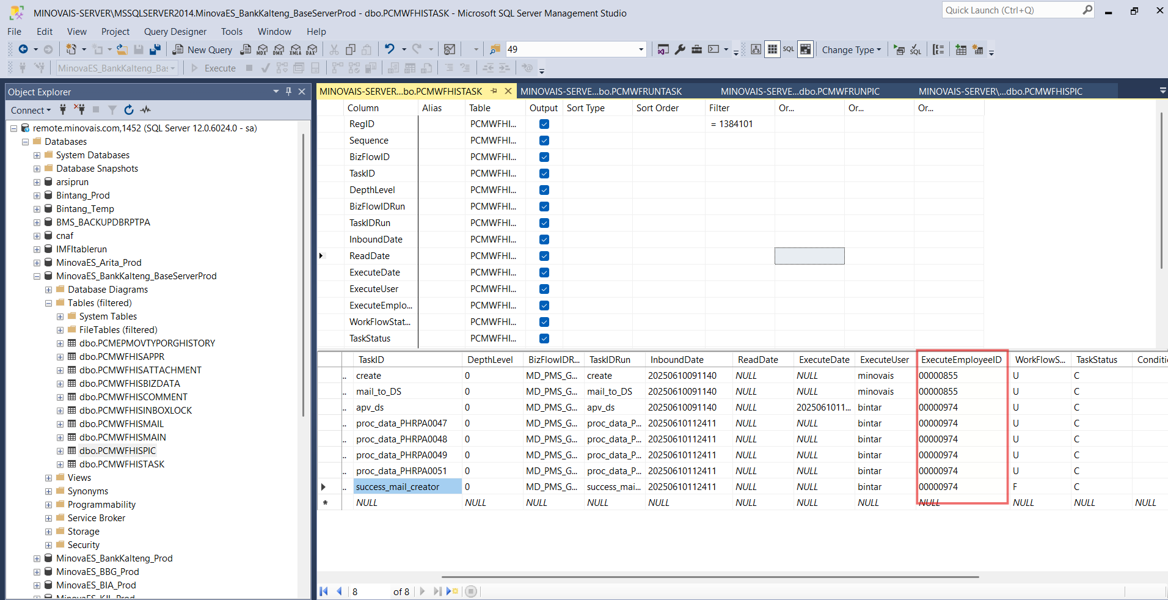Go to the first record in results
Viewport: 1168px width, 600px height.
pos(324,591)
